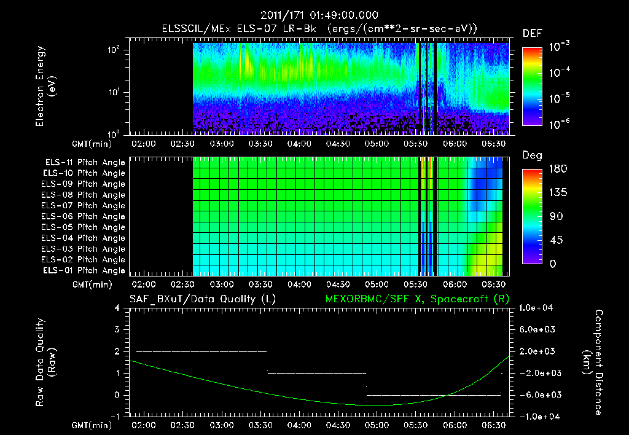Image resolution: width=629 pixels, height=435 pixels.
Task: Click the white data quality segment at level 2
Action: coord(201,351)
